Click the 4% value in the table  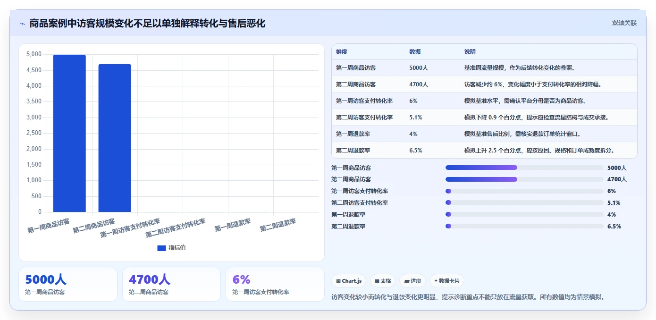point(413,134)
